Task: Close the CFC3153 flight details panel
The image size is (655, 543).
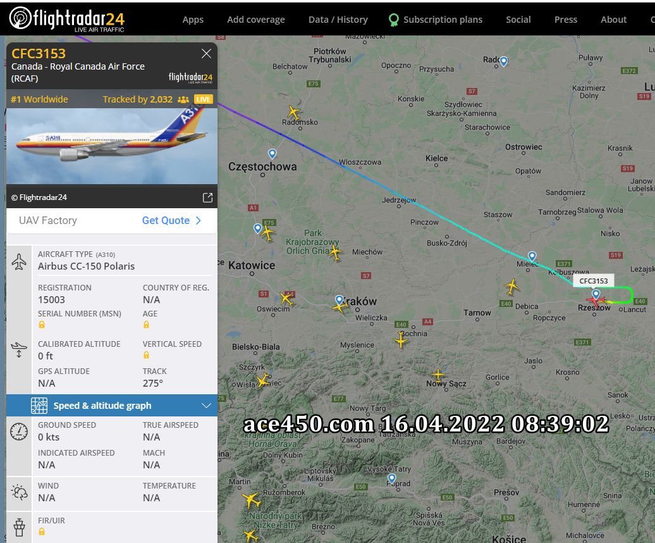Action: [x=206, y=54]
